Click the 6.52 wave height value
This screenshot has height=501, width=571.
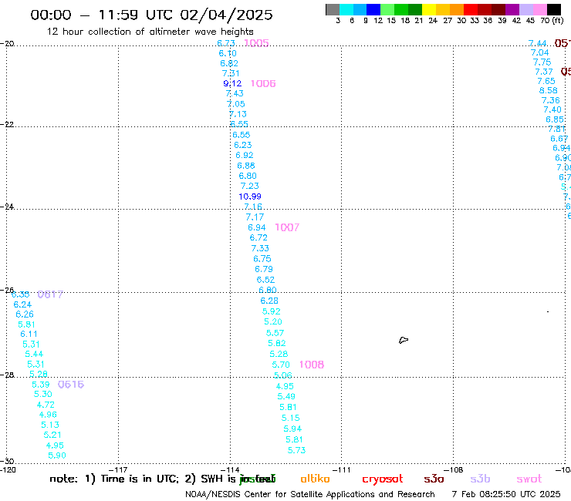tap(265, 280)
